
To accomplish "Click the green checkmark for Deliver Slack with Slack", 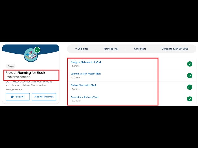I will (190, 87).
